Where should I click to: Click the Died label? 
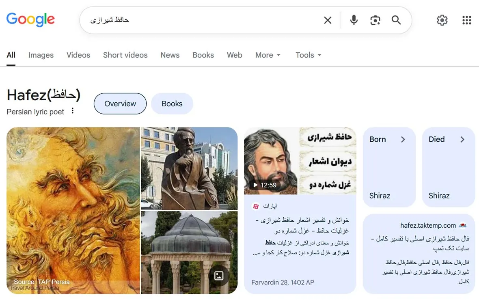pos(436,139)
